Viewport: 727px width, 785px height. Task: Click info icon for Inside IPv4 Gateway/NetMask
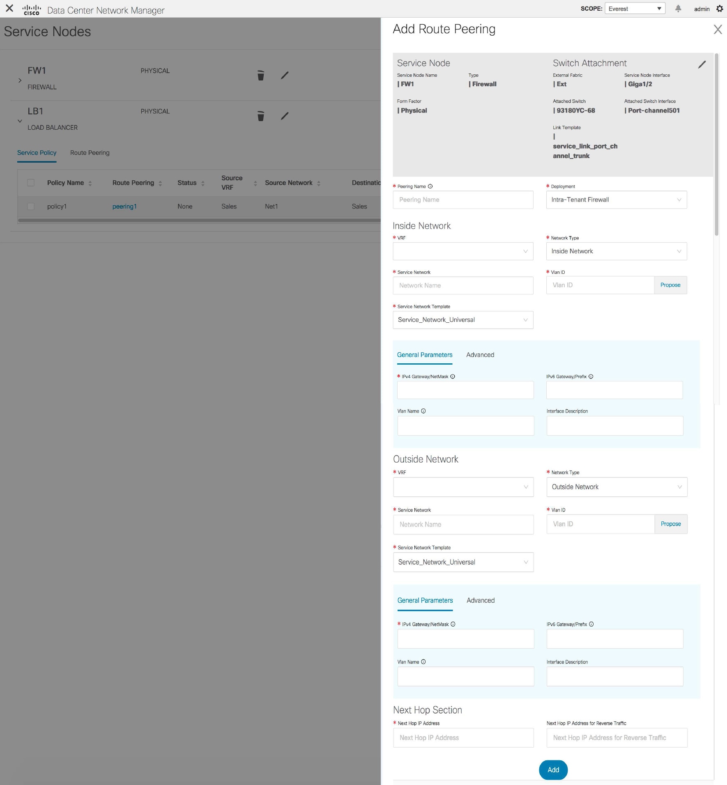pyautogui.click(x=453, y=376)
